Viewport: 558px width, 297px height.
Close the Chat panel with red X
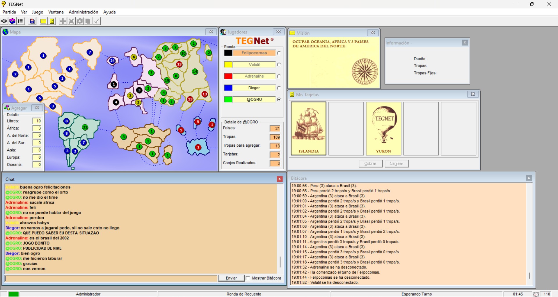click(x=280, y=179)
